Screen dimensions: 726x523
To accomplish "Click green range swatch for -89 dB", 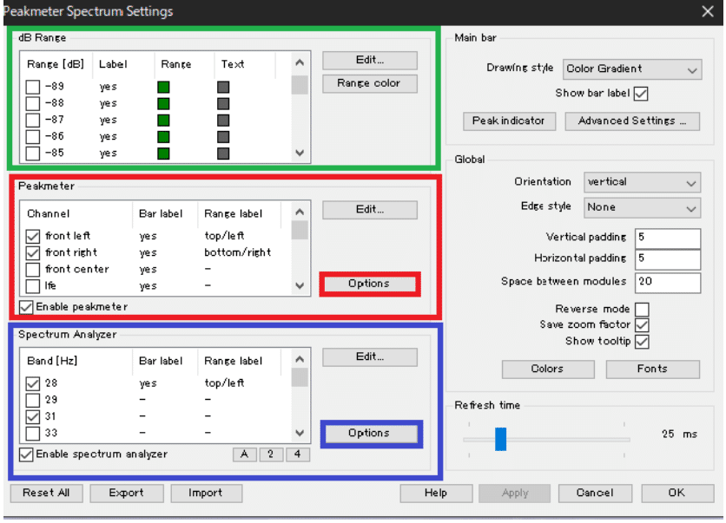I will pos(163,87).
